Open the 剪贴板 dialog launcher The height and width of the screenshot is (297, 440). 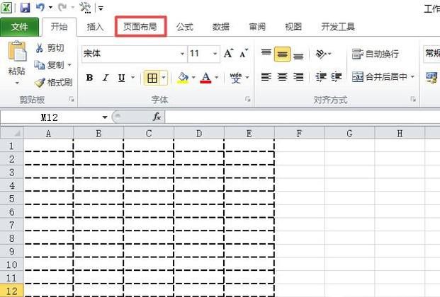(72, 99)
